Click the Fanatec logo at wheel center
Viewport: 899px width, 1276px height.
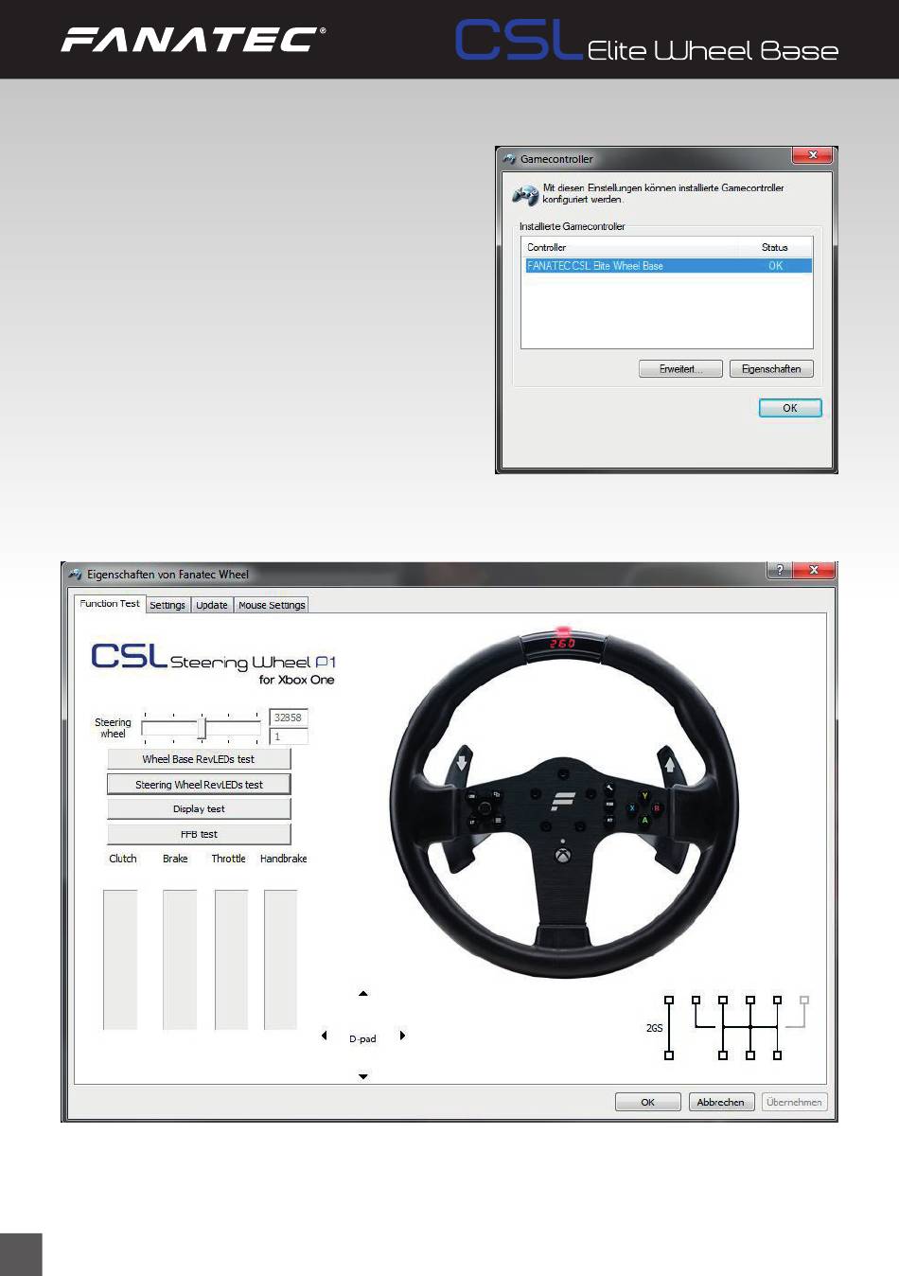pyautogui.click(x=564, y=801)
